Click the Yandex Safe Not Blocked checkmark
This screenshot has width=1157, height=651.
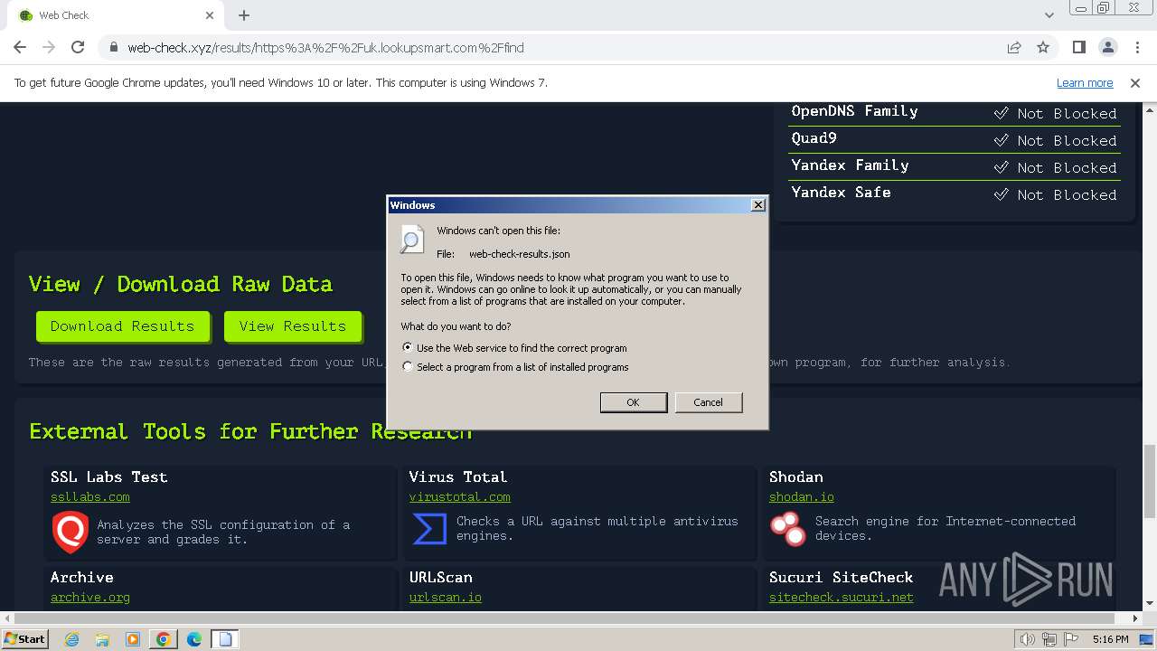pyautogui.click(x=1001, y=194)
